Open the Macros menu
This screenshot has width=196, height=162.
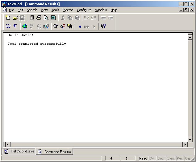68,10
